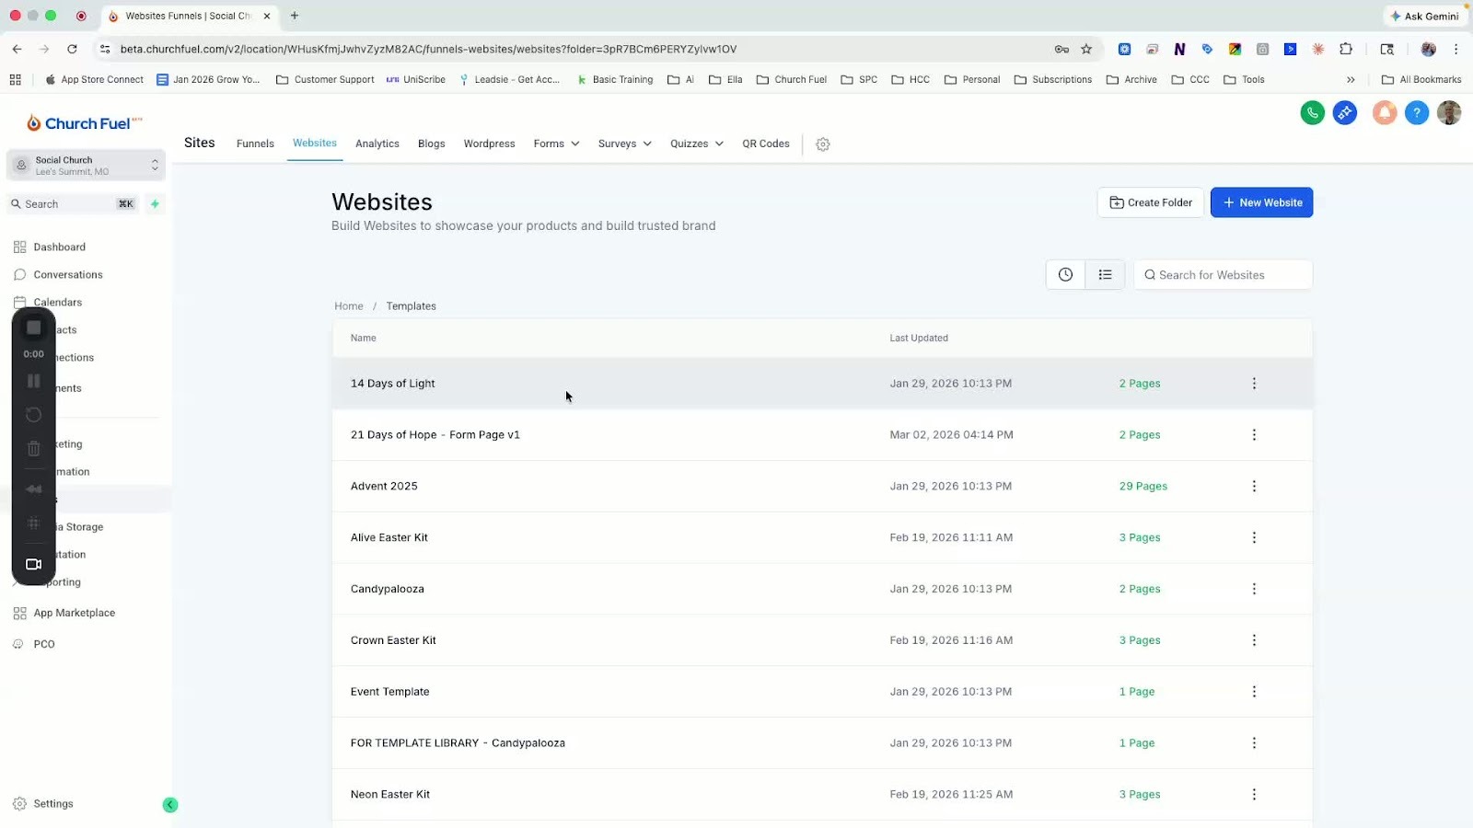Viewport: 1473px width, 828px height.
Task: Delete the recording using the trash icon
Action: 34,449
